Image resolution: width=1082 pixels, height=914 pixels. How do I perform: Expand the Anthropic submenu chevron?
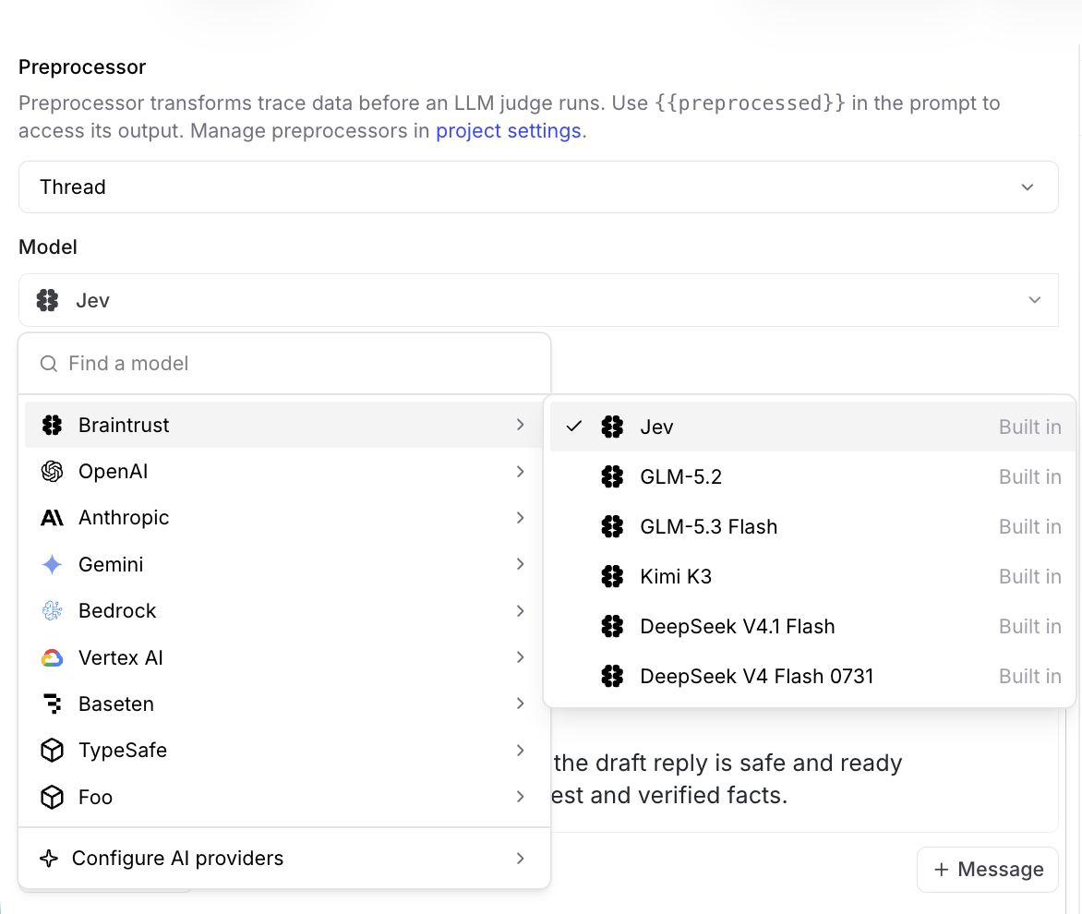click(521, 517)
